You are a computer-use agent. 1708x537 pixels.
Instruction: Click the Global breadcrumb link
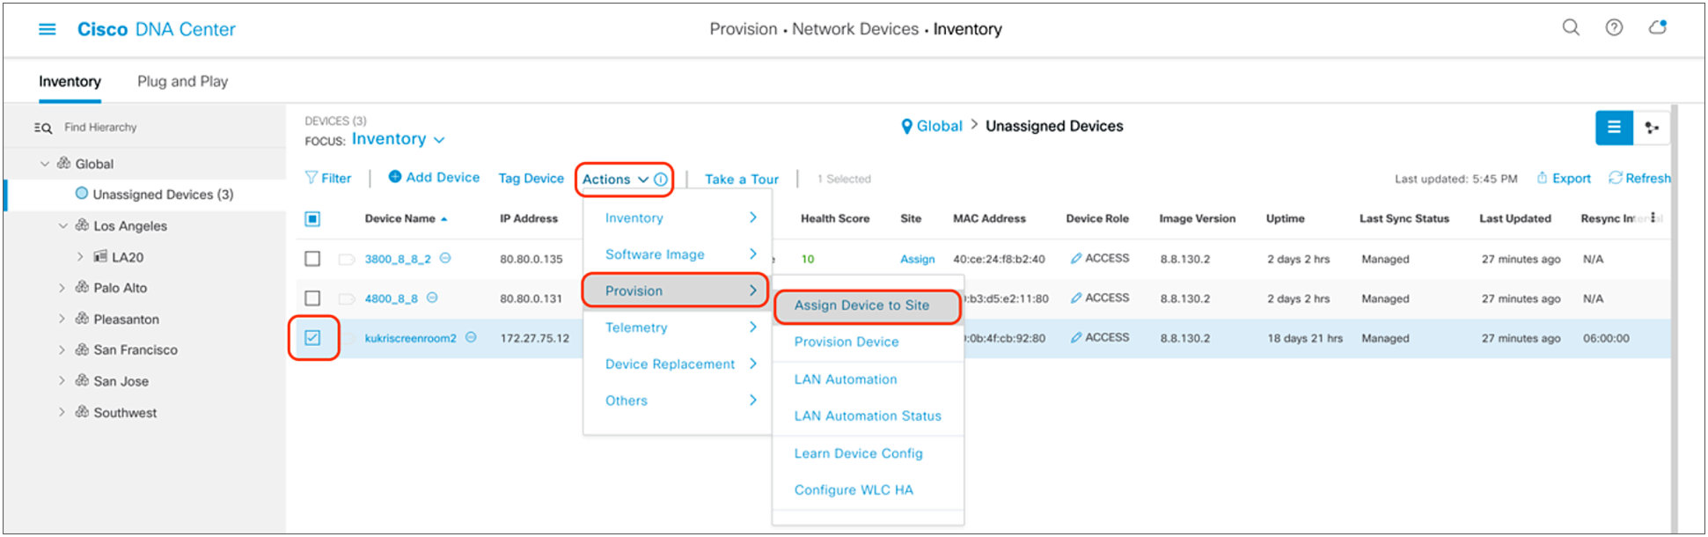pos(939,126)
